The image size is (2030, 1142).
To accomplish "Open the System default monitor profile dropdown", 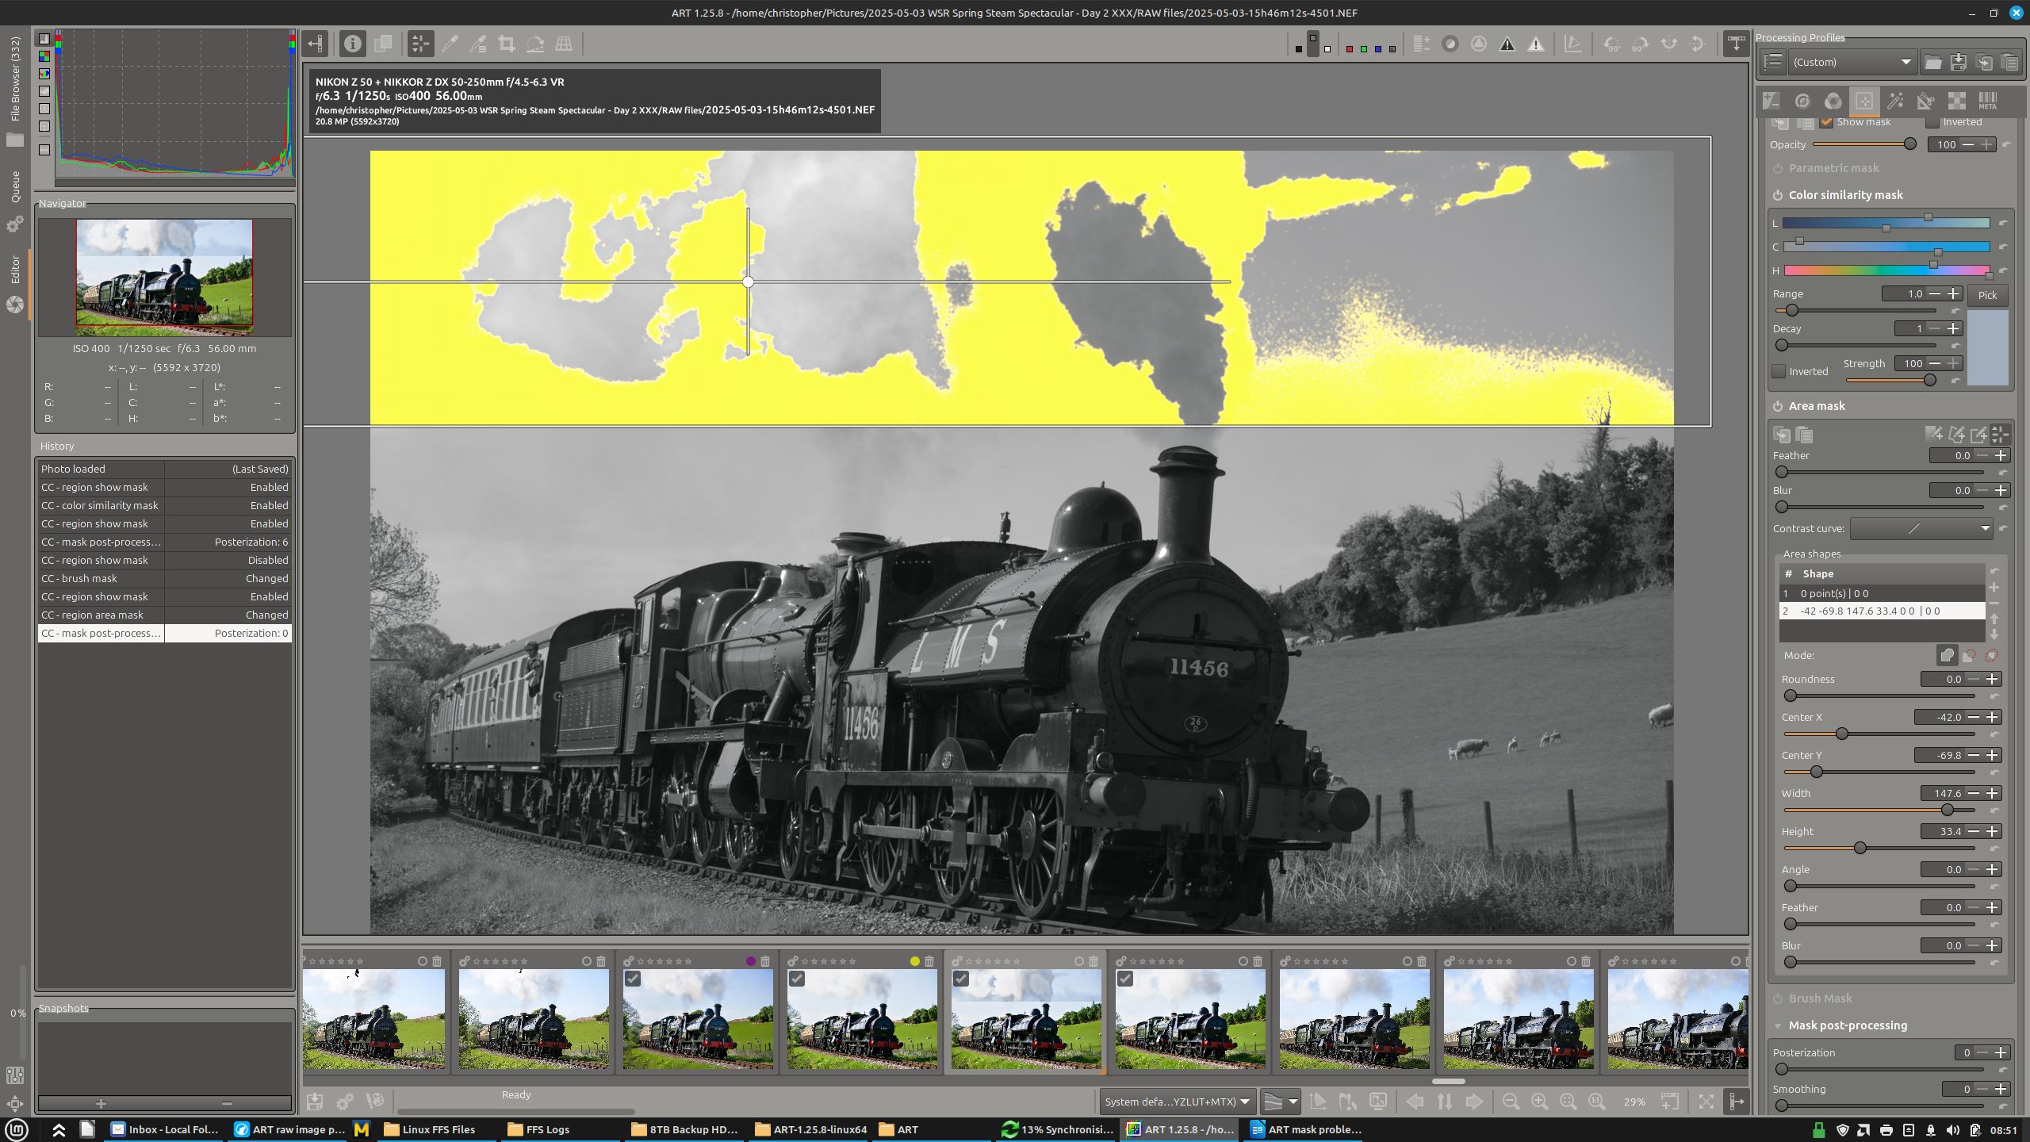I will coord(1177,1102).
